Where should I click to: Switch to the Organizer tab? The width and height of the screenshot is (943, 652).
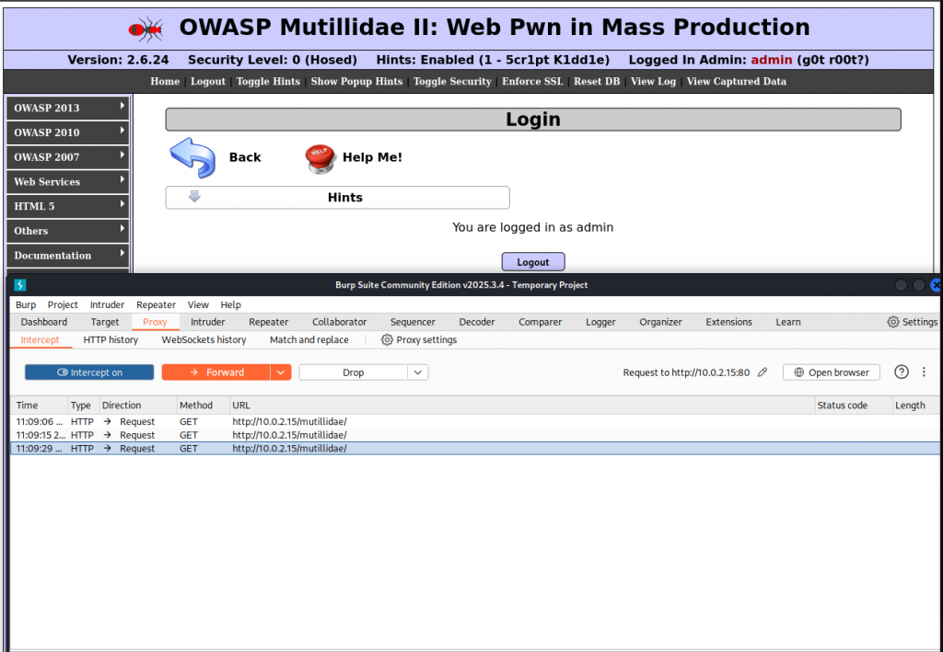point(660,322)
